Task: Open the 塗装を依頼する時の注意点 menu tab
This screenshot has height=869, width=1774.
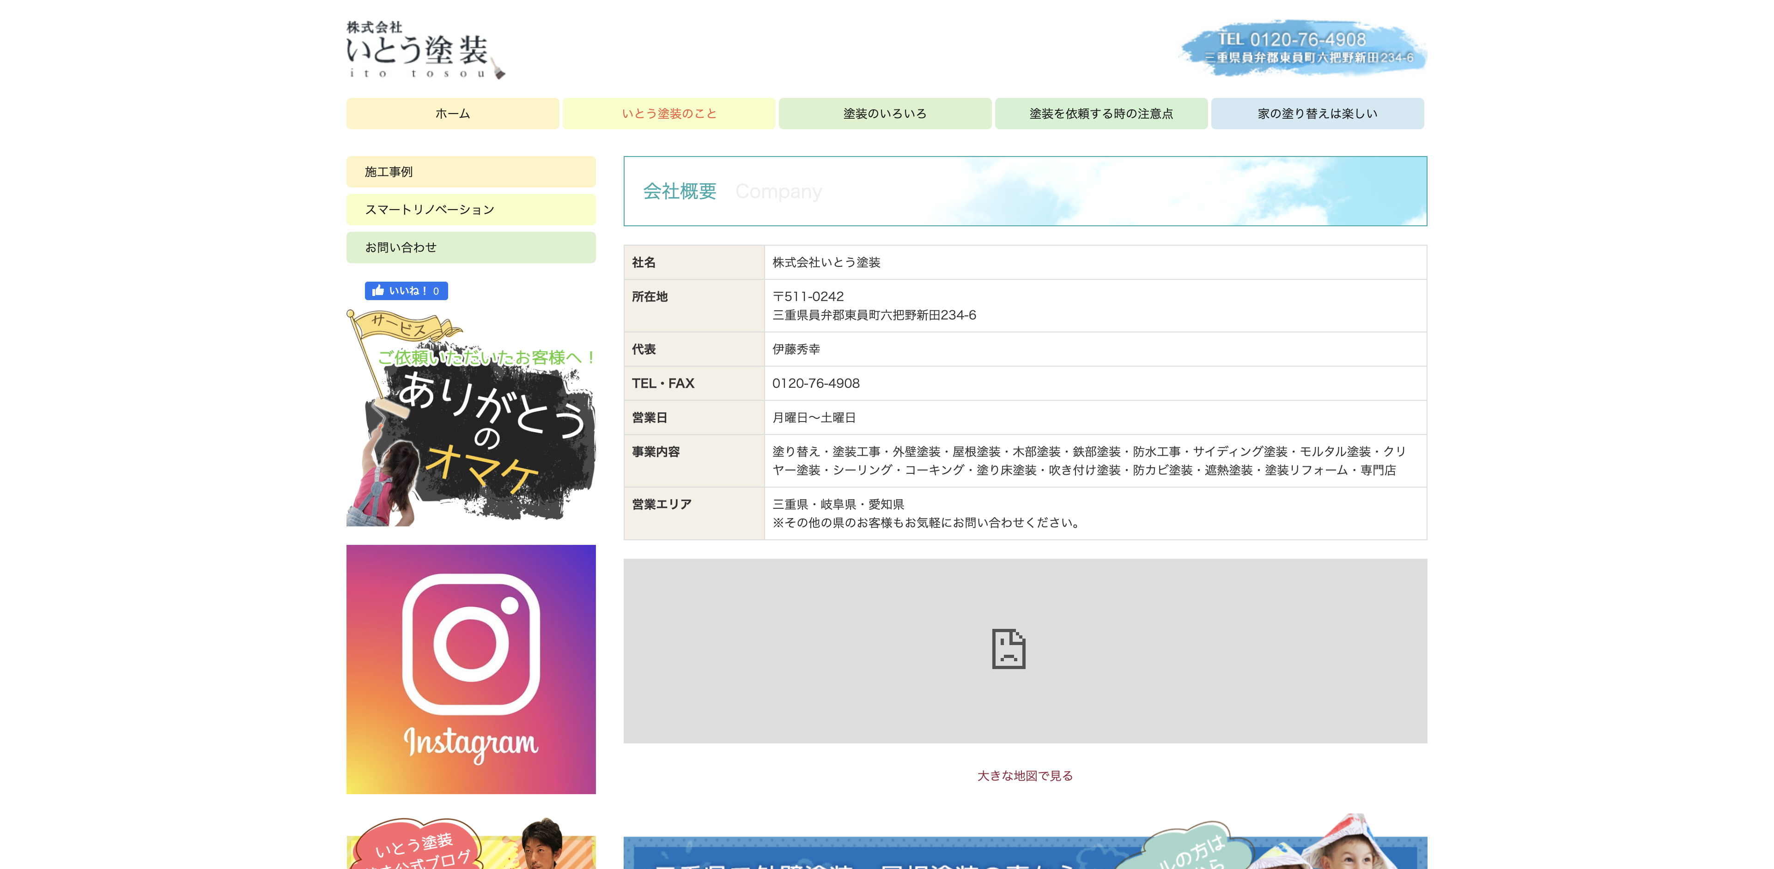Action: point(1101,114)
